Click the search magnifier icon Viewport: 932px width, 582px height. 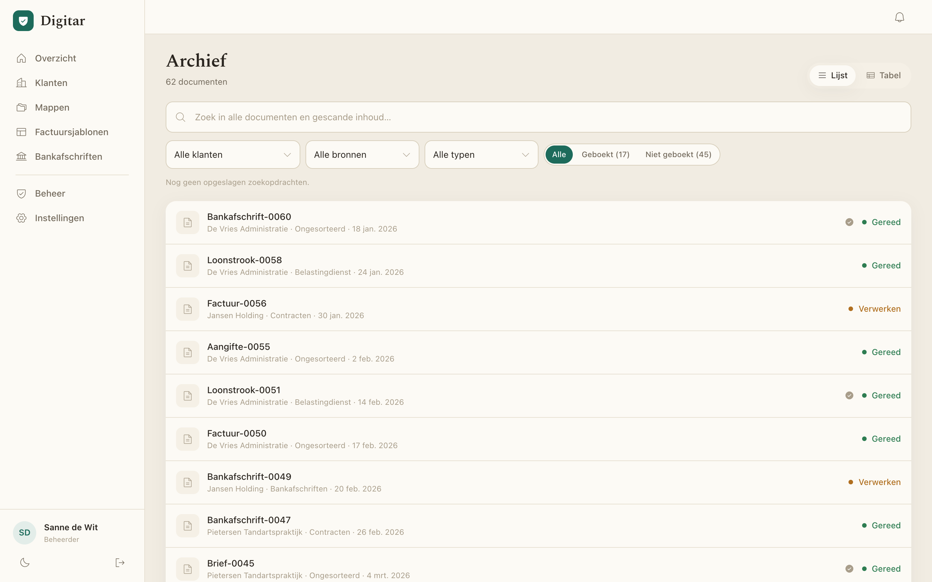tap(181, 117)
